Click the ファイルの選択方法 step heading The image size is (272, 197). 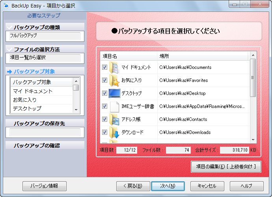point(37,49)
